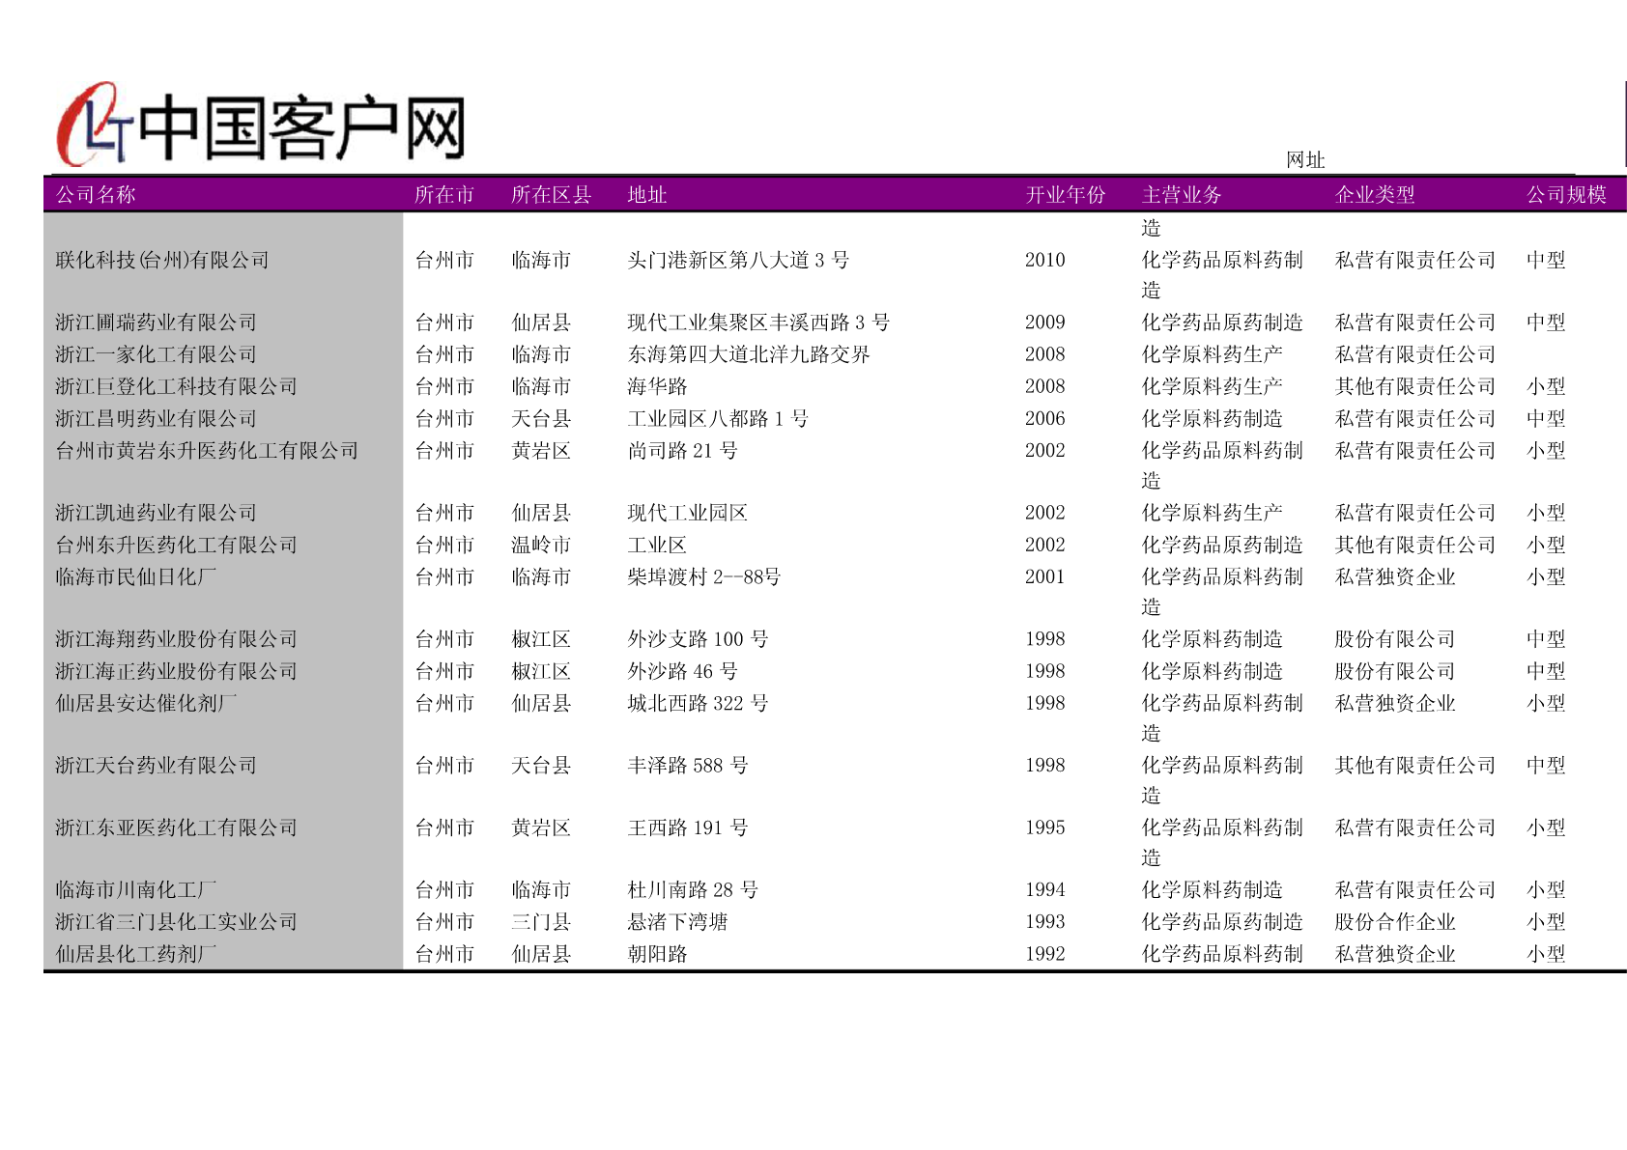Click the 所在市 column header

(x=444, y=195)
